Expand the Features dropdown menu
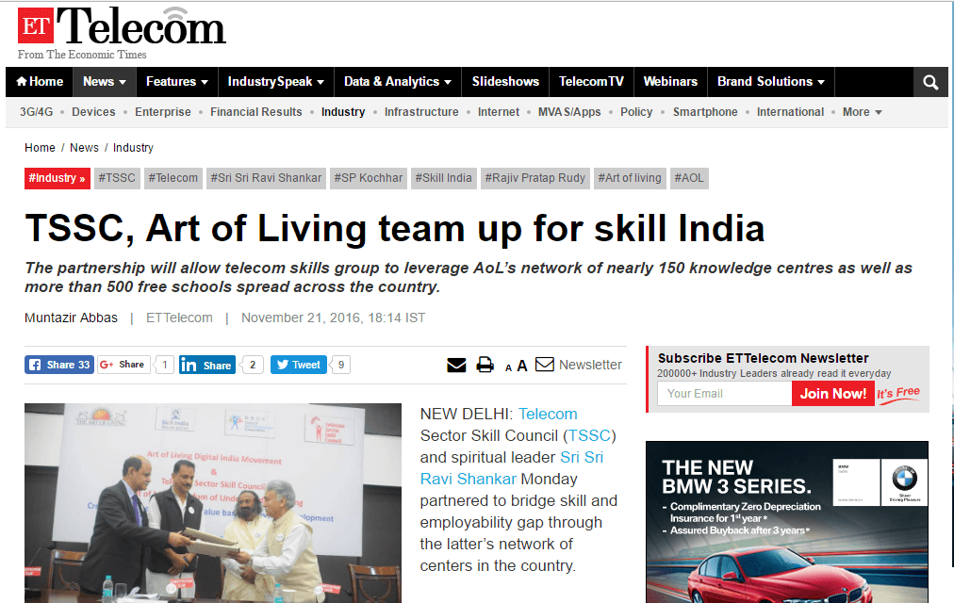The image size is (954, 603). (177, 81)
